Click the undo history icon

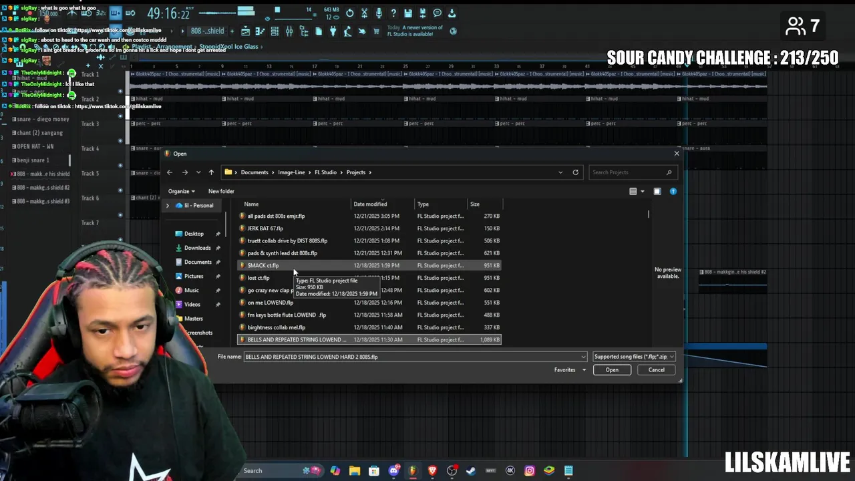[349, 13]
